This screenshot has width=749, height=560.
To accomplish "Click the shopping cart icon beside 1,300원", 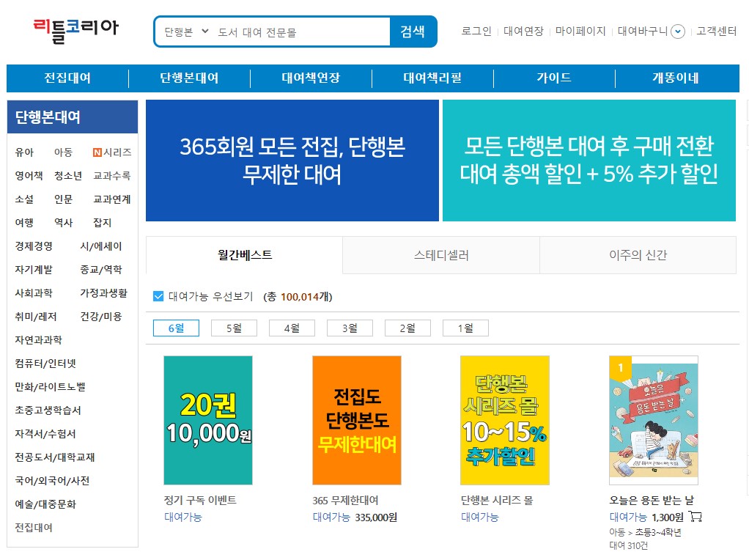I will tap(695, 517).
